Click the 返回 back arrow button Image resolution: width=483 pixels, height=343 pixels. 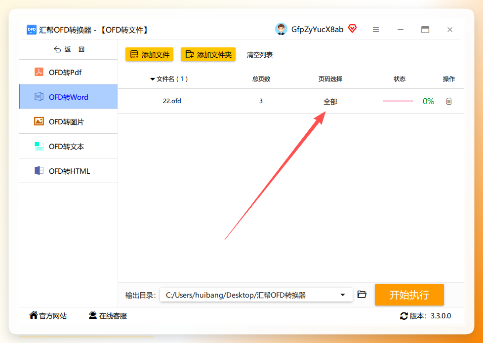pyautogui.click(x=69, y=49)
